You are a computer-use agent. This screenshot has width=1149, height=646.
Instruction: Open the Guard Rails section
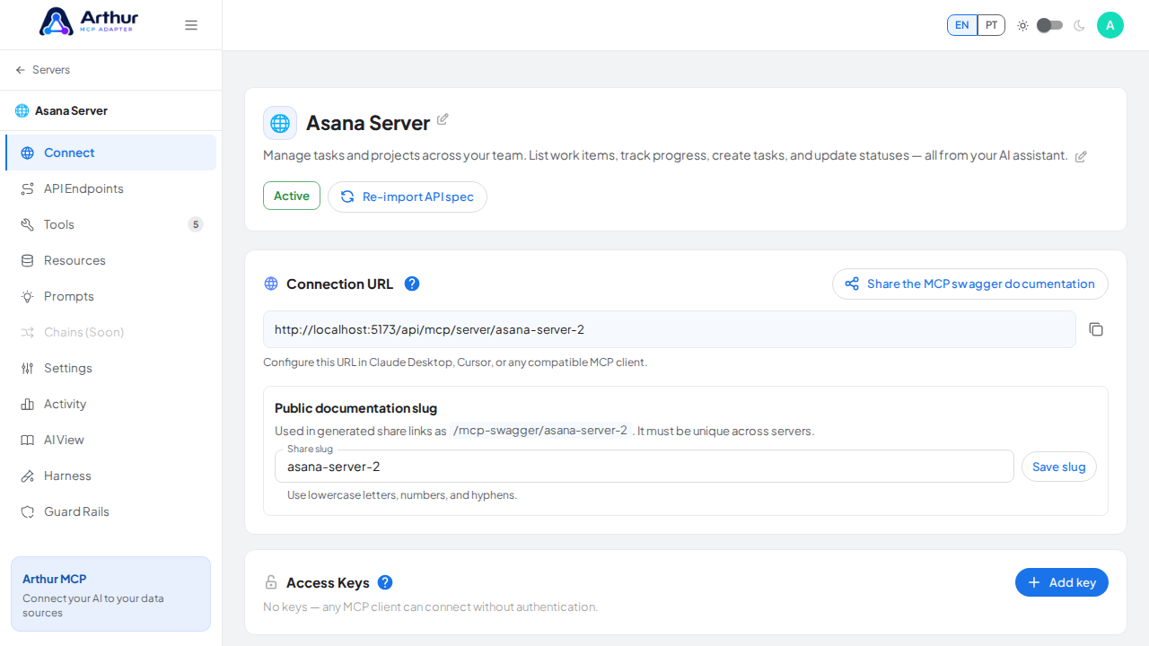111,511
